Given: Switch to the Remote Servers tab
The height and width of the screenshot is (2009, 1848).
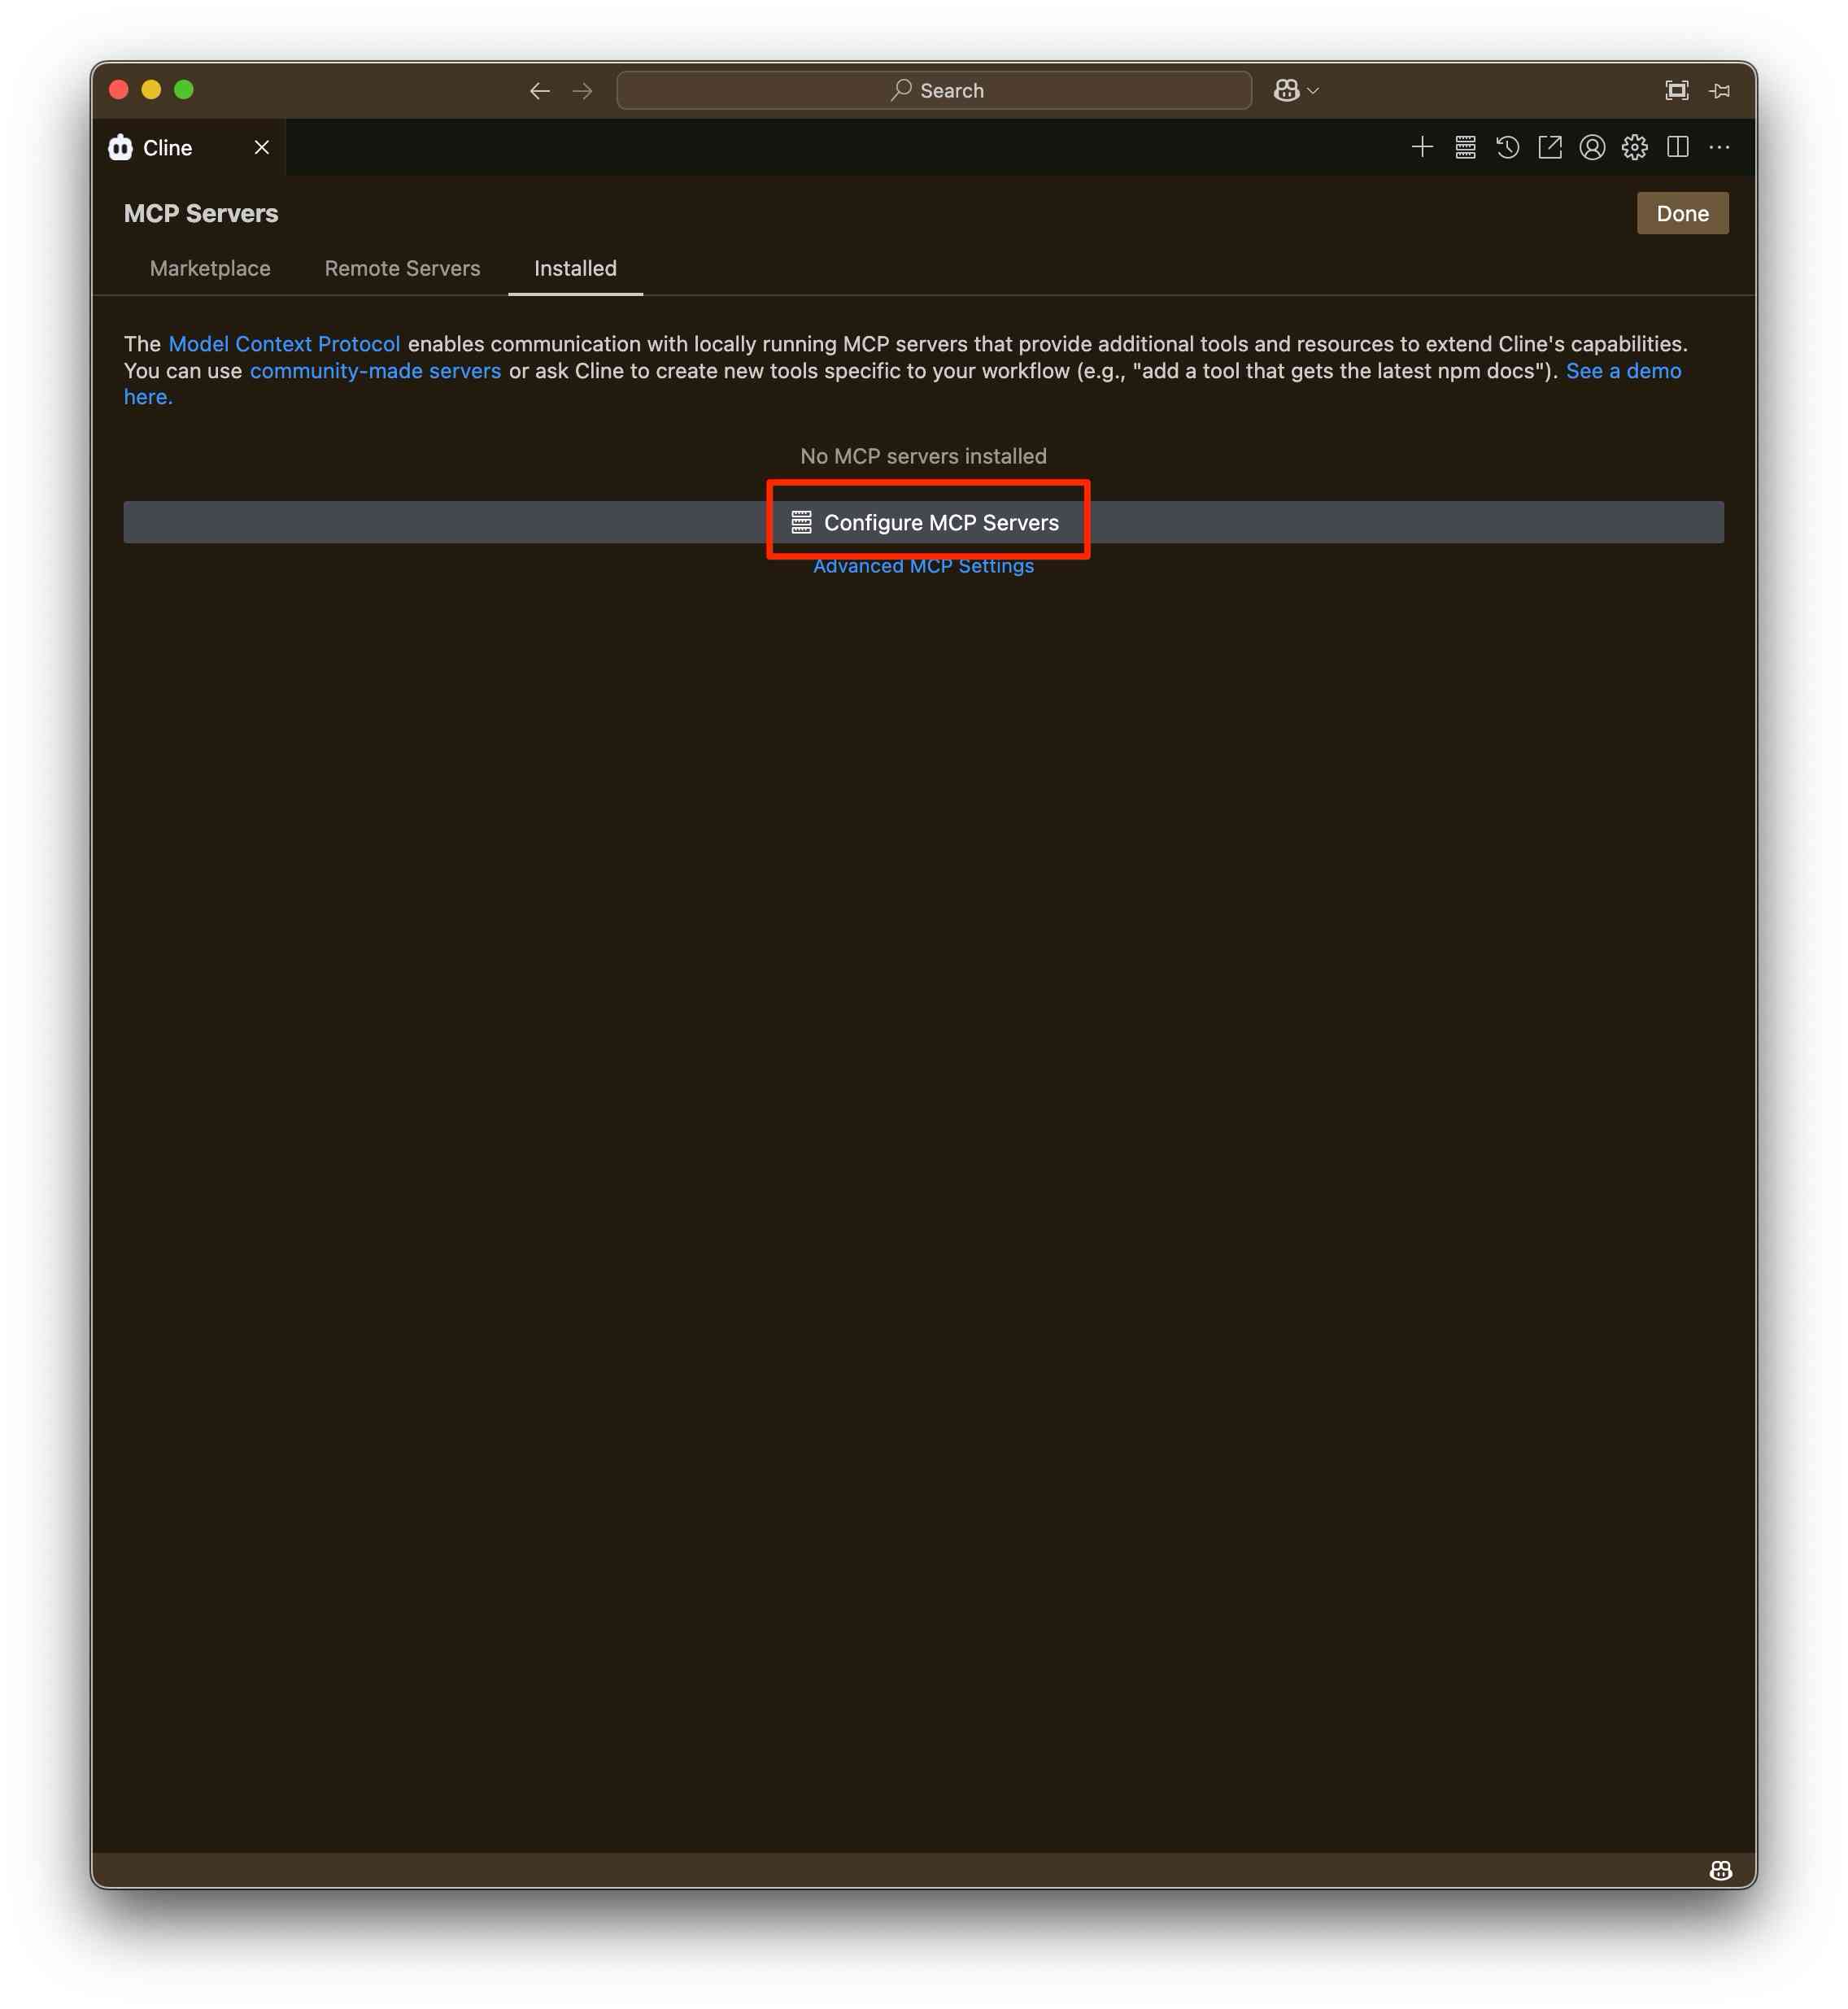Looking at the screenshot, I should tap(402, 268).
